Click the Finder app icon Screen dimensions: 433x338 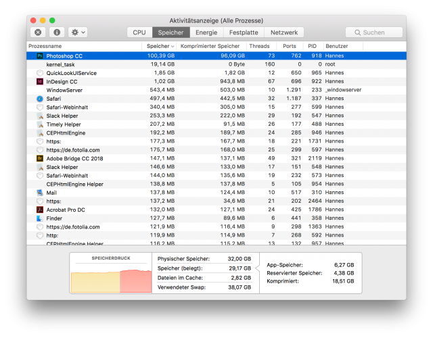tap(40, 218)
